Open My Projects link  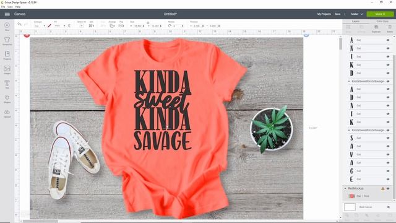point(324,14)
